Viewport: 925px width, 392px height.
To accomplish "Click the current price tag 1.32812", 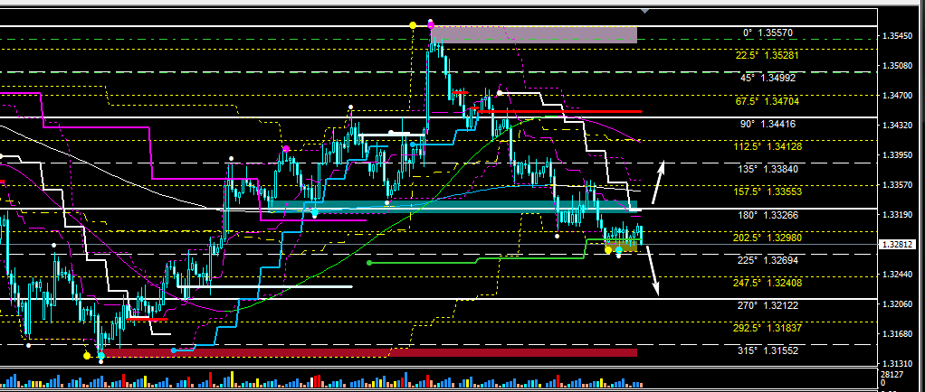I will point(897,244).
